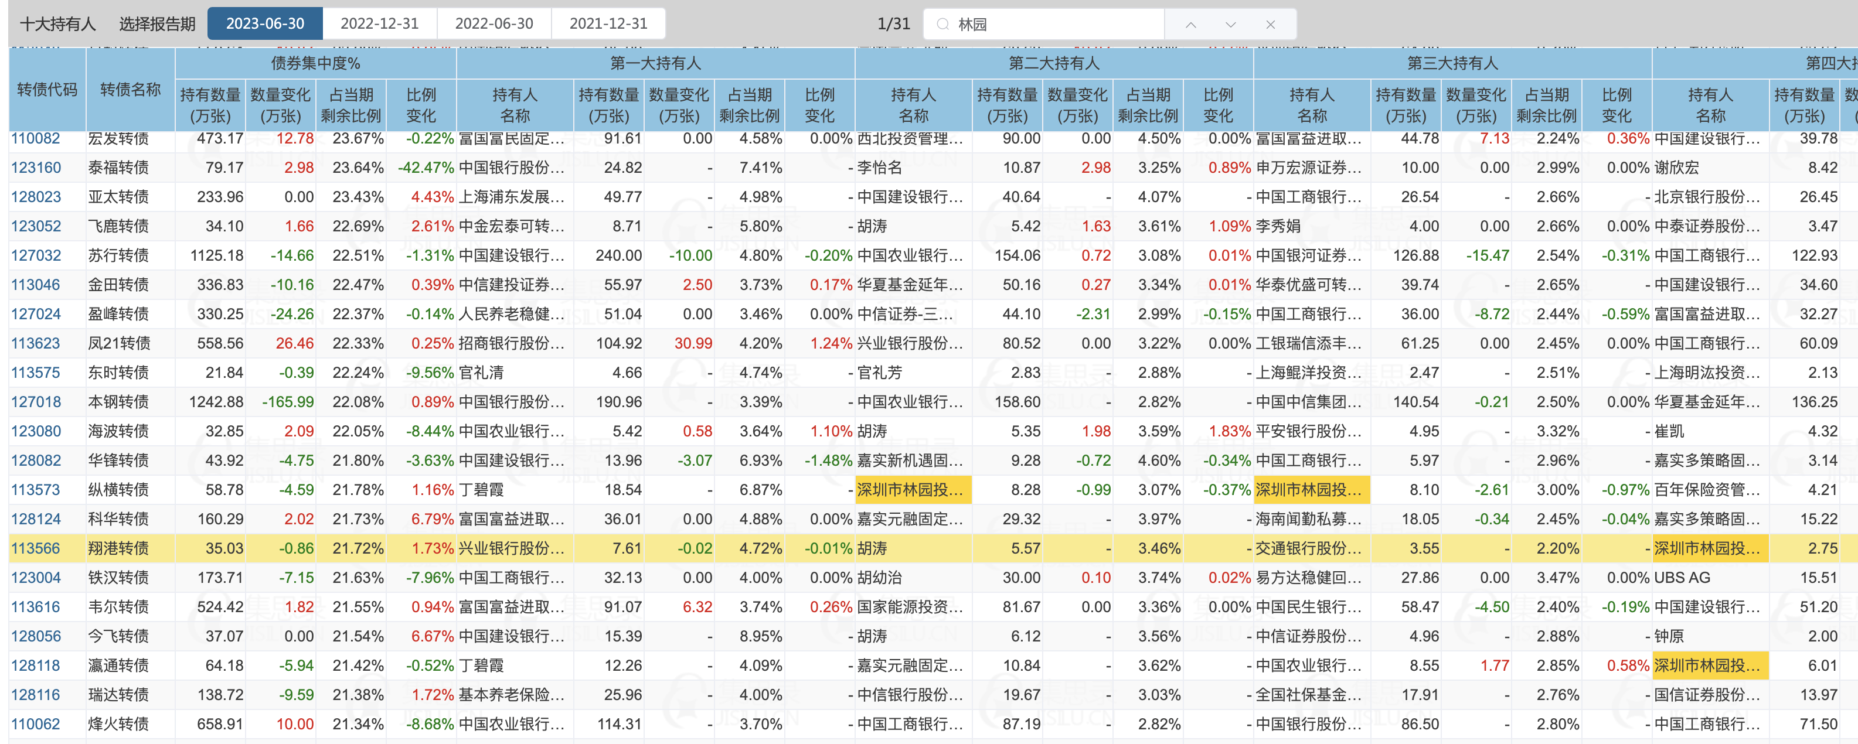Select the 2023-06-30 report period tab
1858x744 pixels.
click(265, 24)
